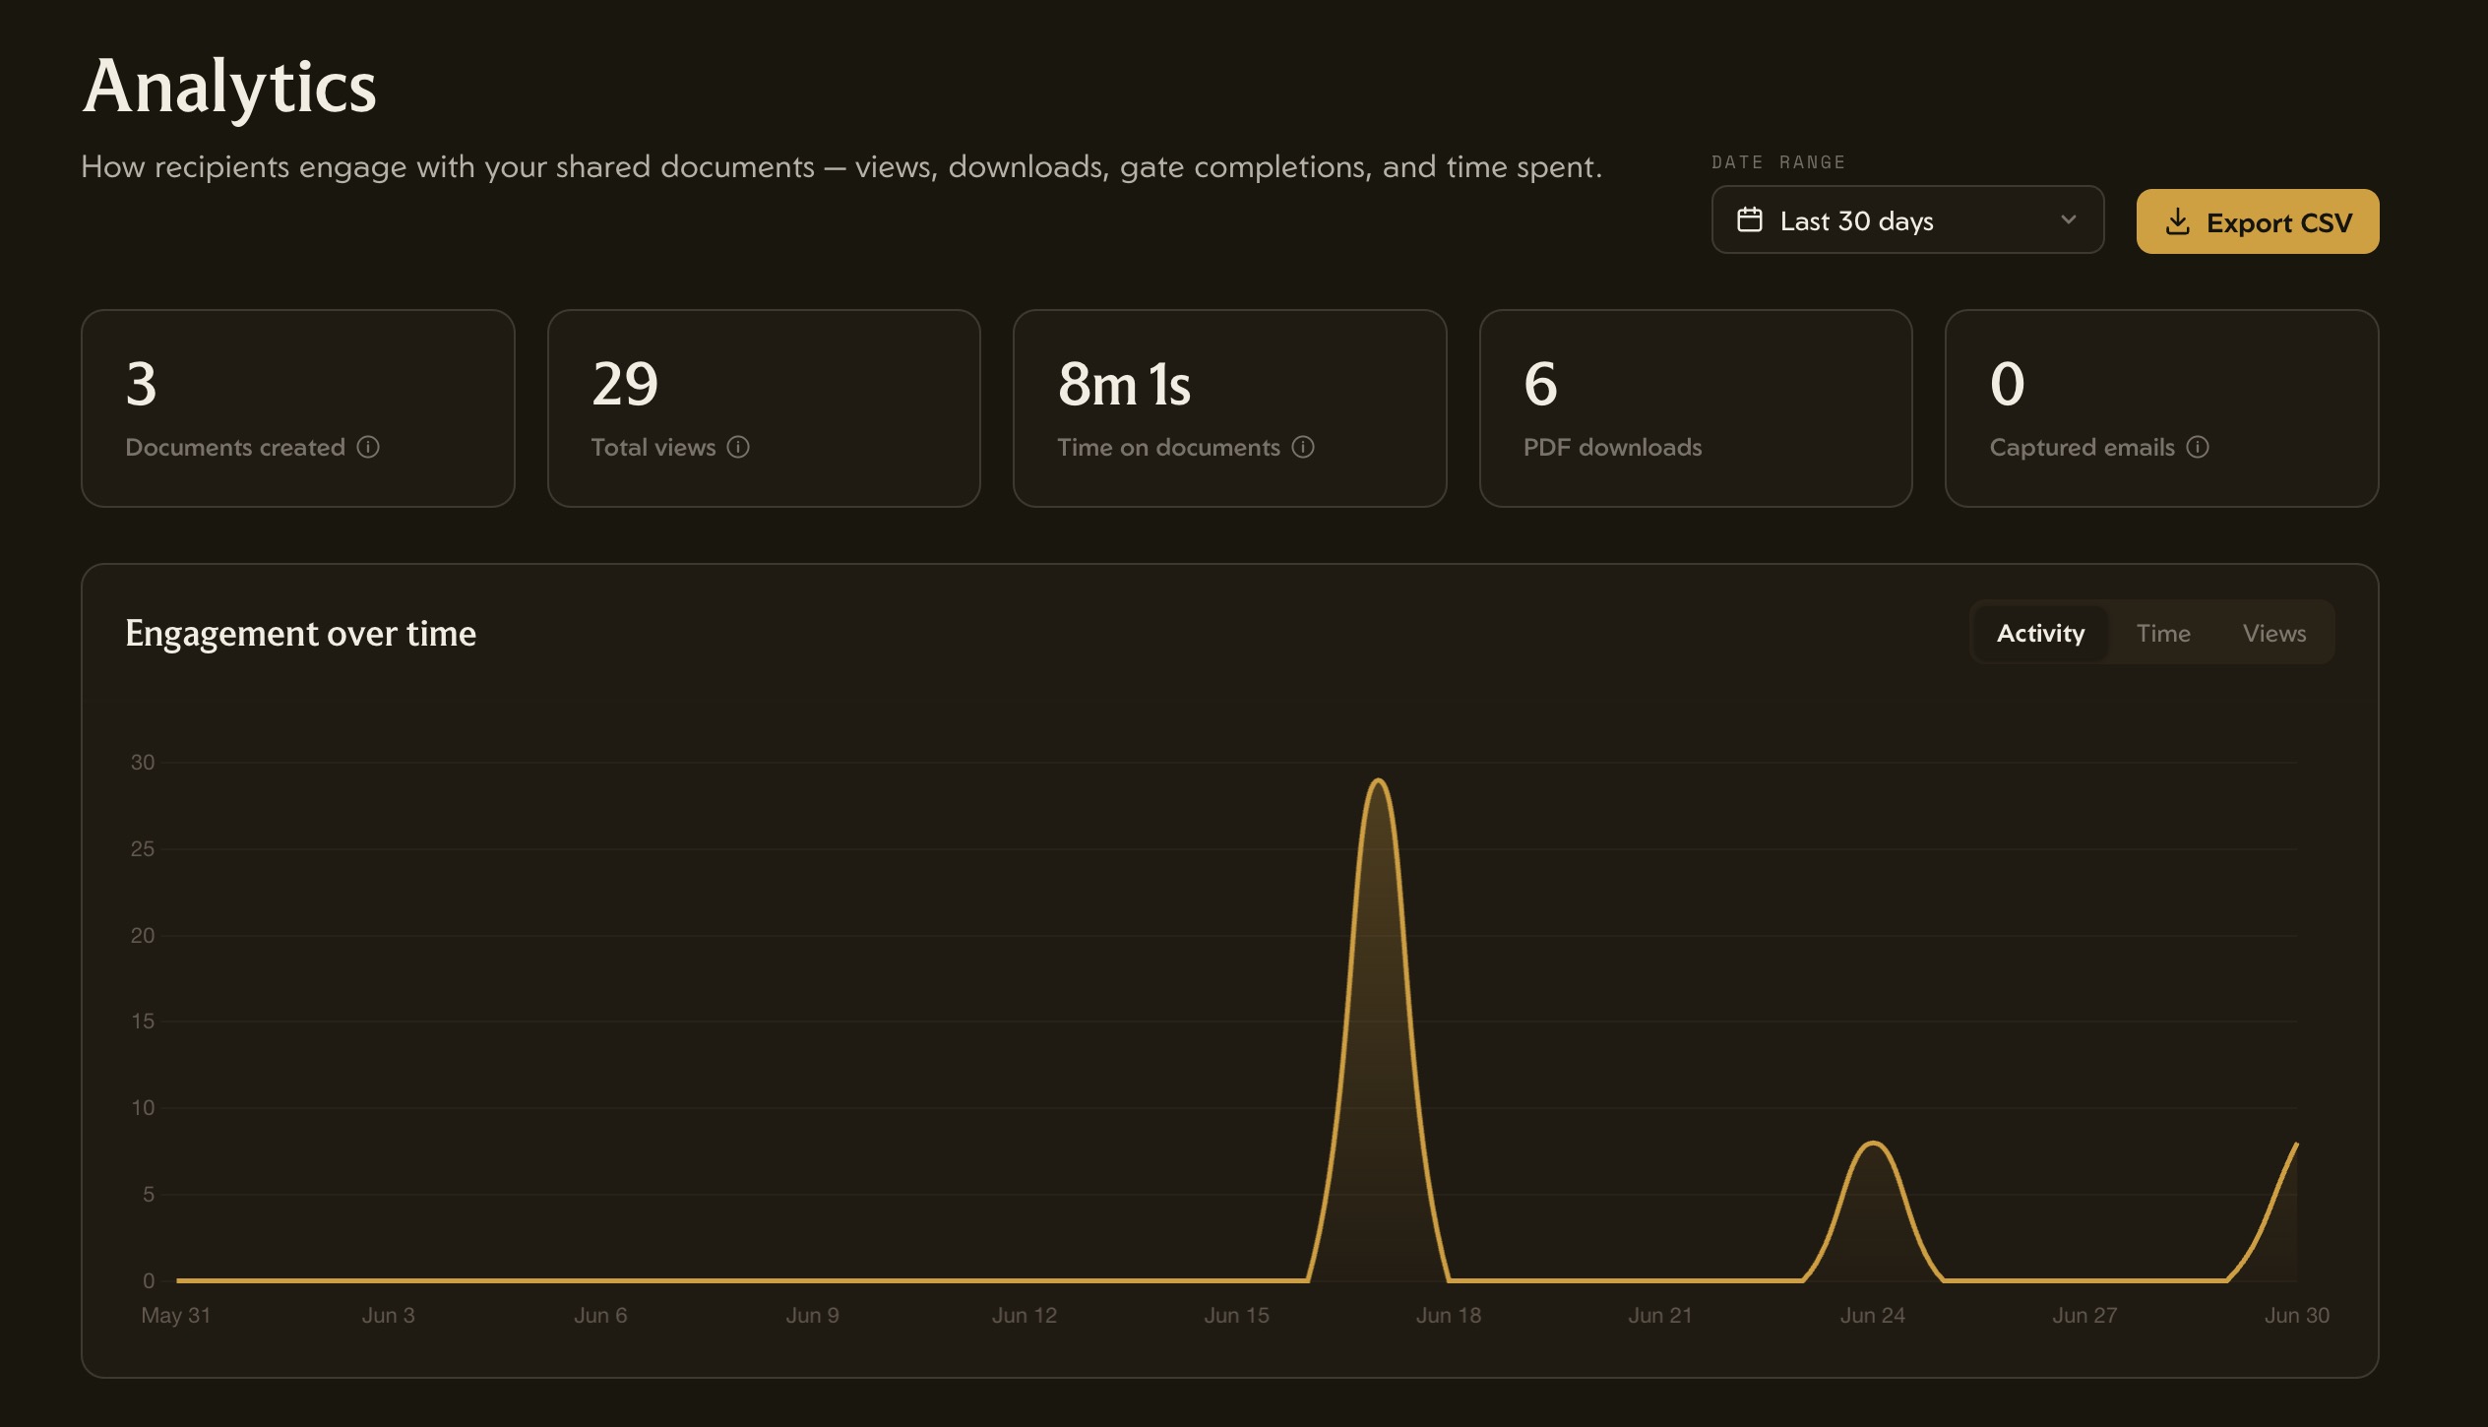Viewport: 2488px width, 1427px height.
Task: Click the Jun 6 axis label
Action: [x=600, y=1315]
